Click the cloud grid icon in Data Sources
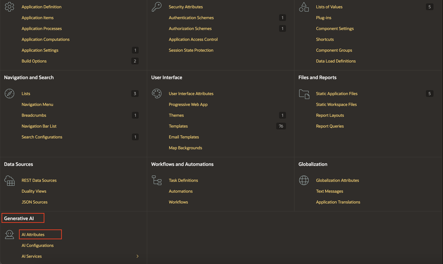 pyautogui.click(x=9, y=181)
